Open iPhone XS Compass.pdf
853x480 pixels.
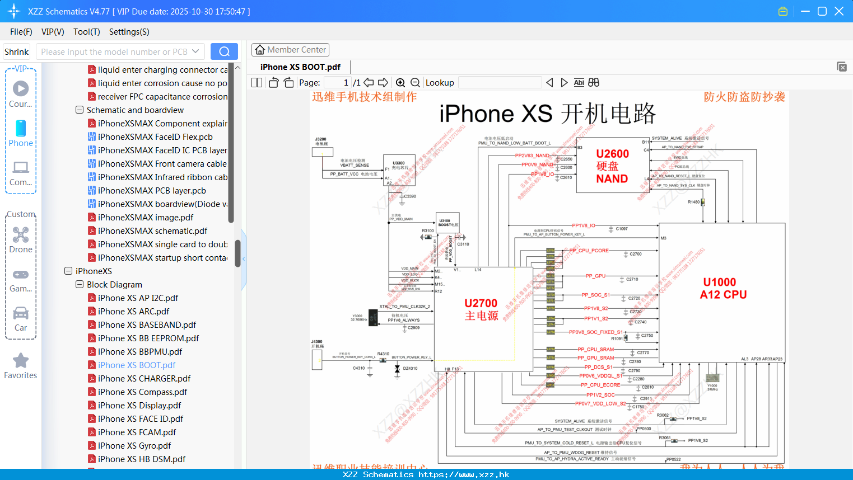pos(142,392)
